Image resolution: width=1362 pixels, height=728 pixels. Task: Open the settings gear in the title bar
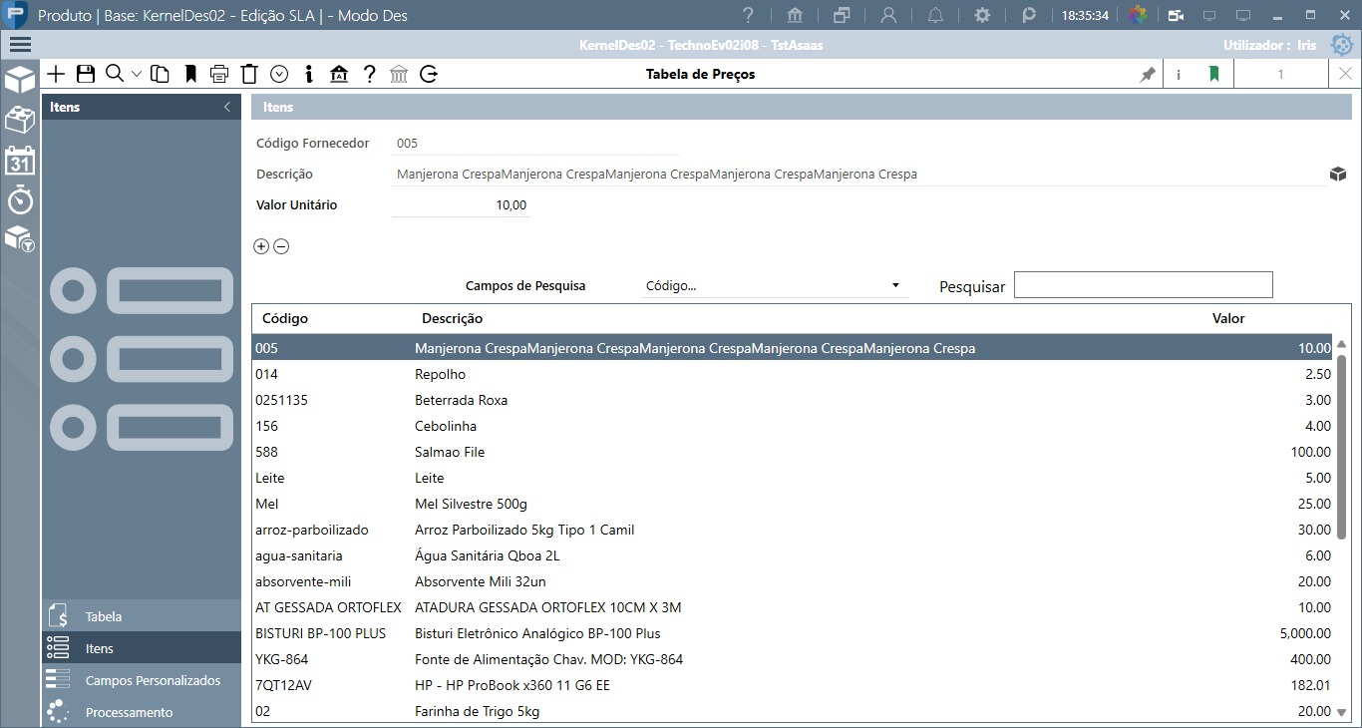[x=982, y=15]
